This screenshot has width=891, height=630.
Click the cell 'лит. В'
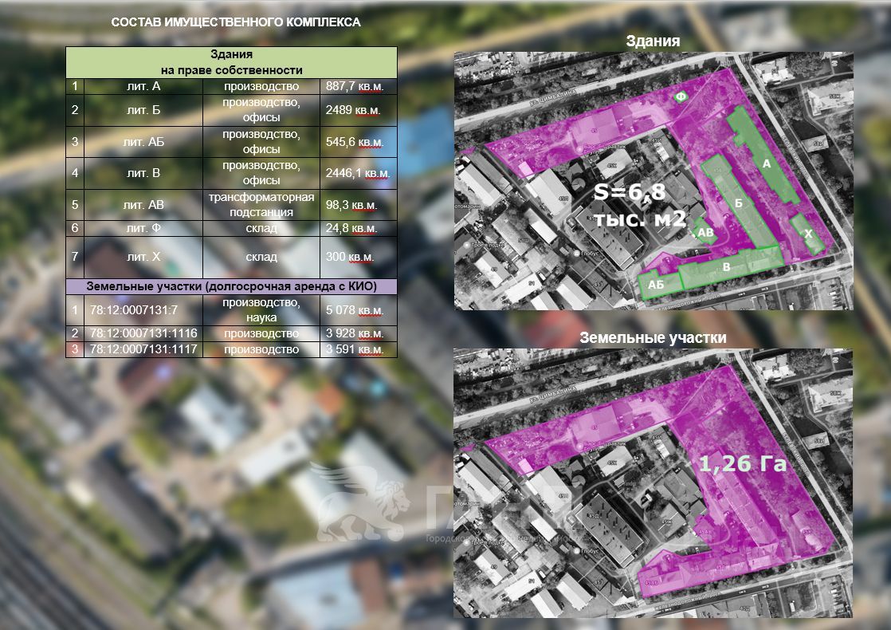pyautogui.click(x=143, y=173)
